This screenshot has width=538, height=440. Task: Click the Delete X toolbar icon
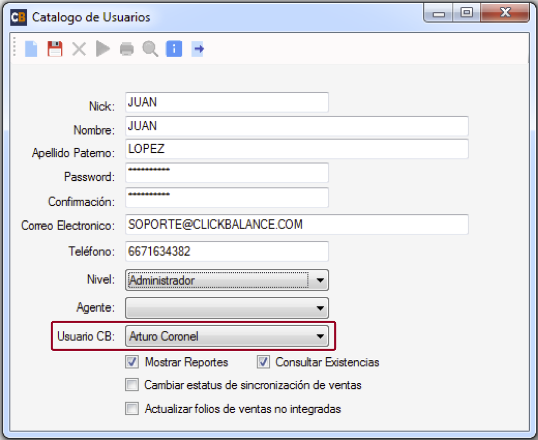pyautogui.click(x=79, y=49)
